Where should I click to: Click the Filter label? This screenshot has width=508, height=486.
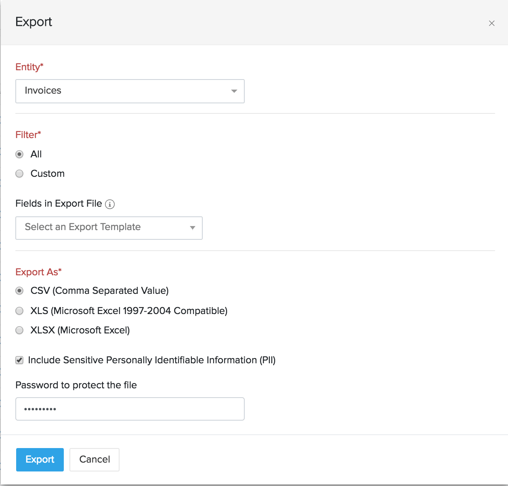27,134
